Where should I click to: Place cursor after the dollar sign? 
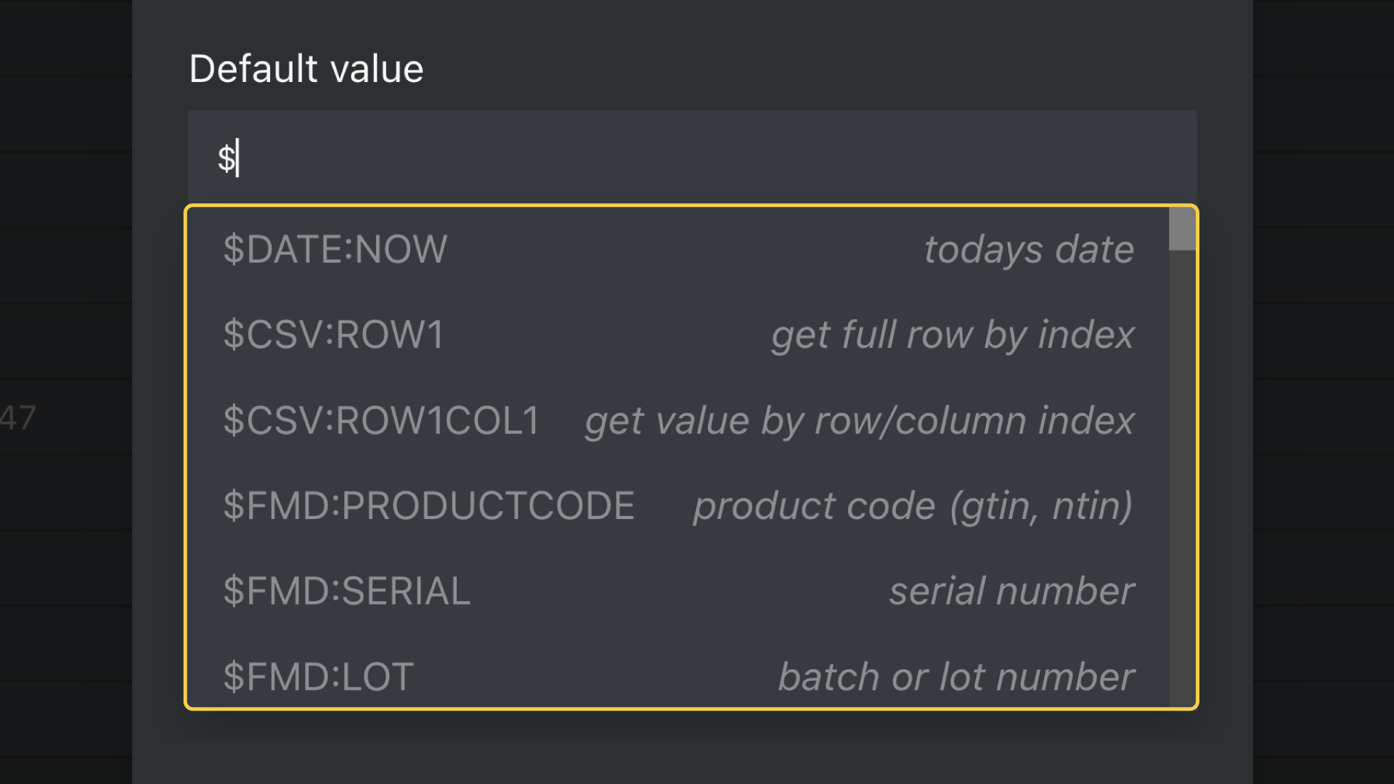238,157
